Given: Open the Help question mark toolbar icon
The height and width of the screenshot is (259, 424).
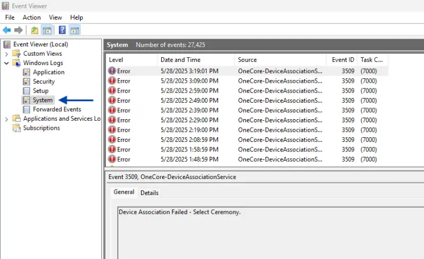Looking at the screenshot, I should pos(62,30).
